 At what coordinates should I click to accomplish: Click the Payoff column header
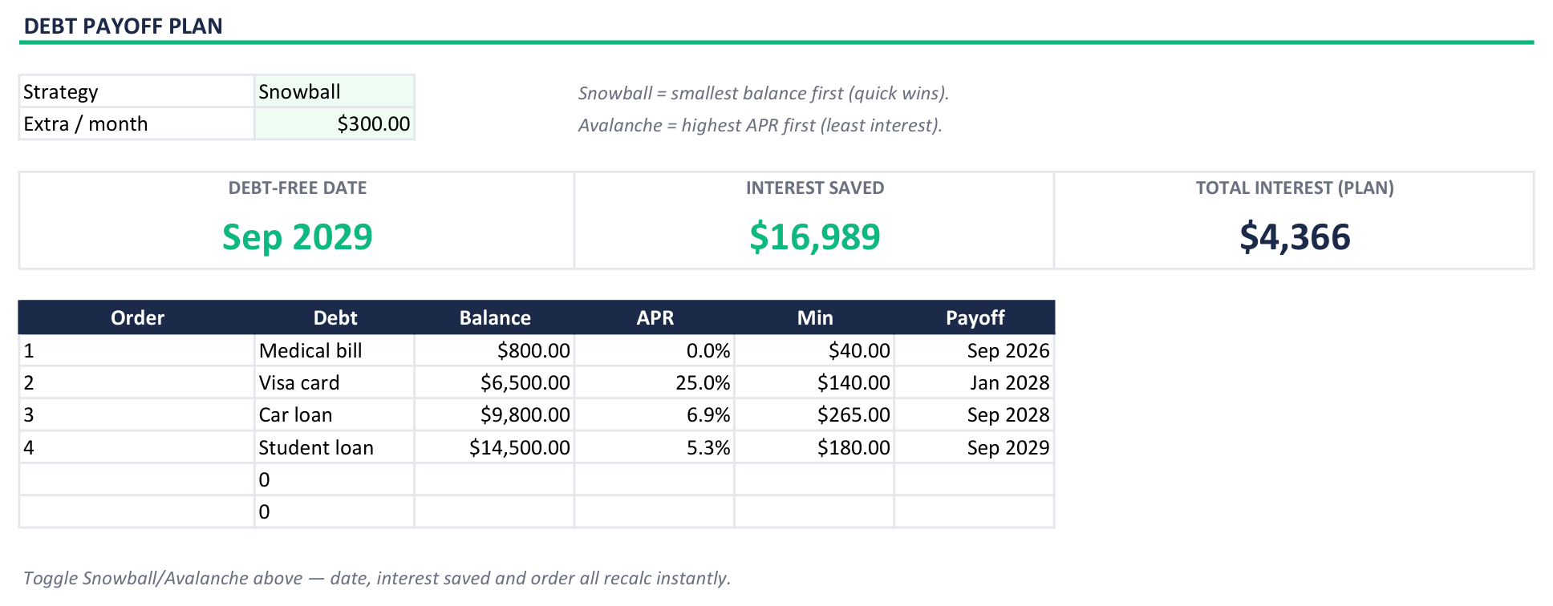coord(975,317)
